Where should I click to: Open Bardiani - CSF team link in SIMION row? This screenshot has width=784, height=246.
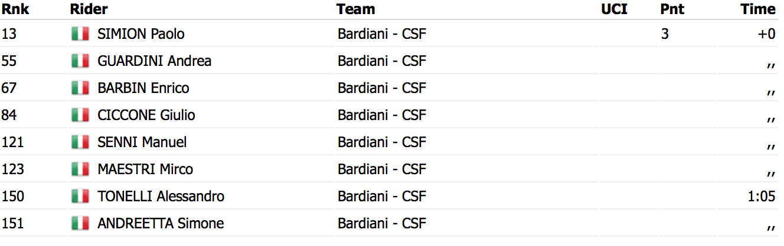(382, 34)
